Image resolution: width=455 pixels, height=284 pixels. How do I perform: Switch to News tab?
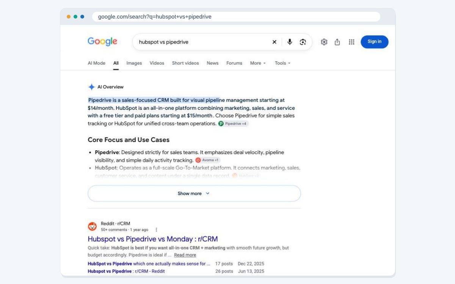212,63
